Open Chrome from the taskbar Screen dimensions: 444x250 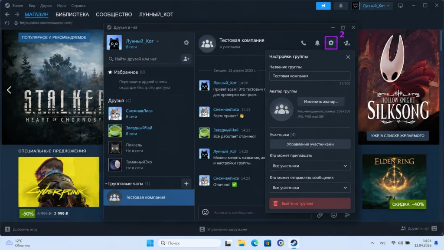pyautogui.click(x=281, y=243)
